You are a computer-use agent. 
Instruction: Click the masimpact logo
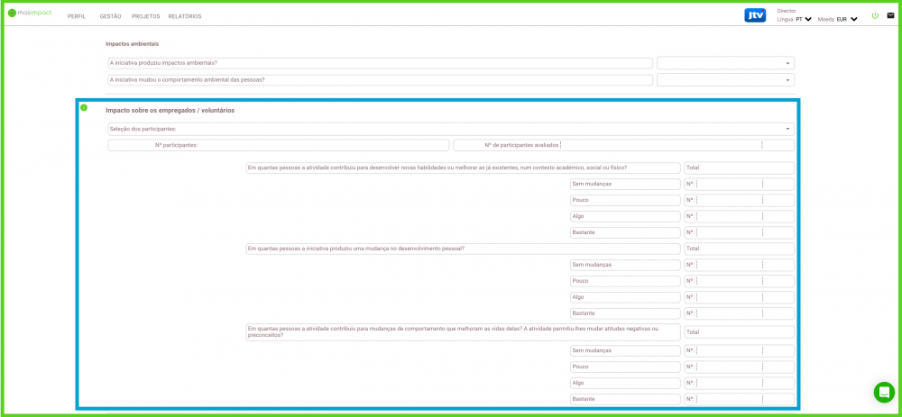(x=31, y=13)
